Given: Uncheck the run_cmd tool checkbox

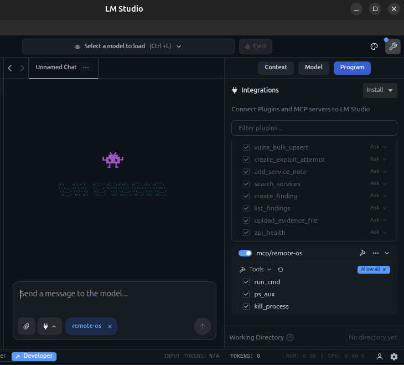Looking at the screenshot, I should (x=246, y=282).
